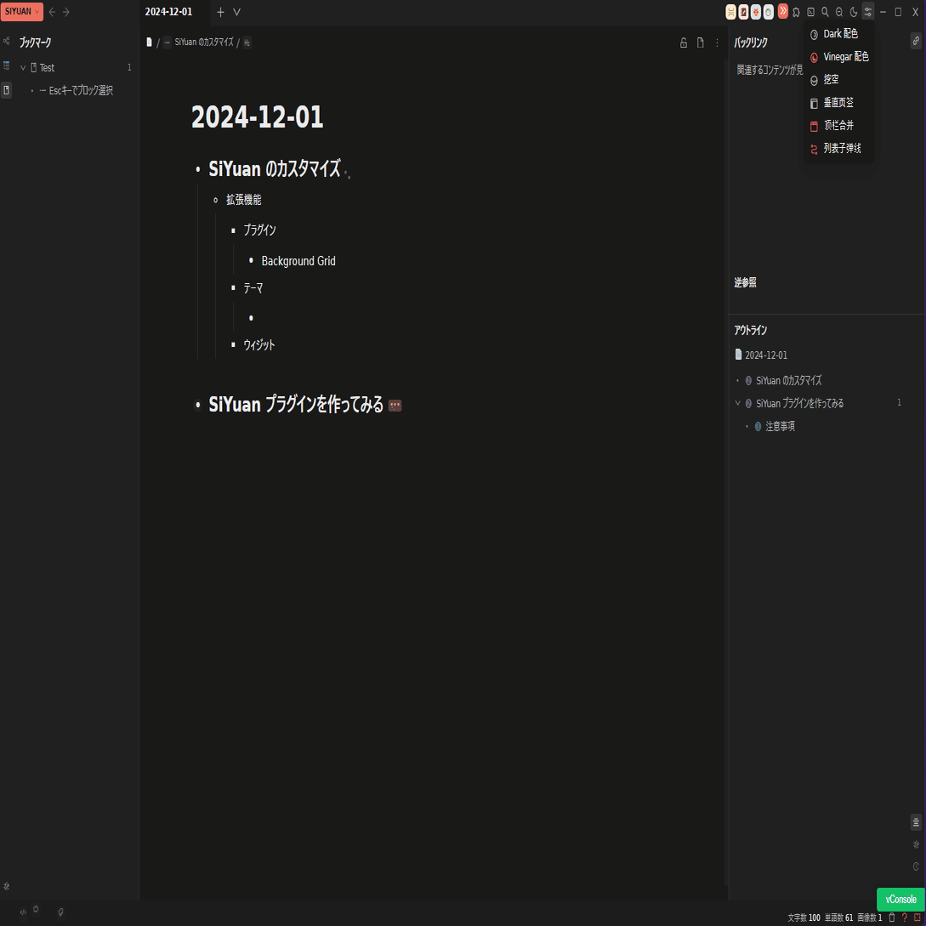The image size is (926, 926).
Task: Toggle 垂直页签 in the theme menu
Action: coord(838,103)
